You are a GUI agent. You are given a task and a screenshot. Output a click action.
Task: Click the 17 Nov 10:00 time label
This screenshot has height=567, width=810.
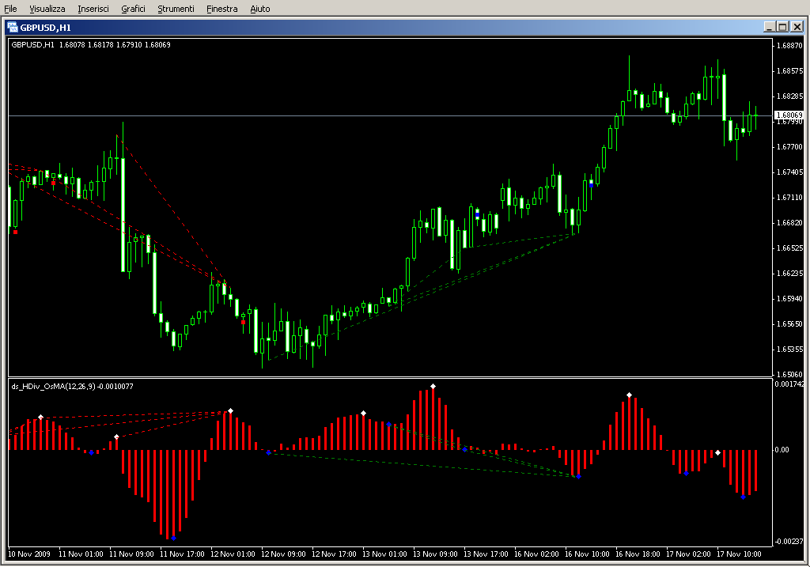(739, 554)
